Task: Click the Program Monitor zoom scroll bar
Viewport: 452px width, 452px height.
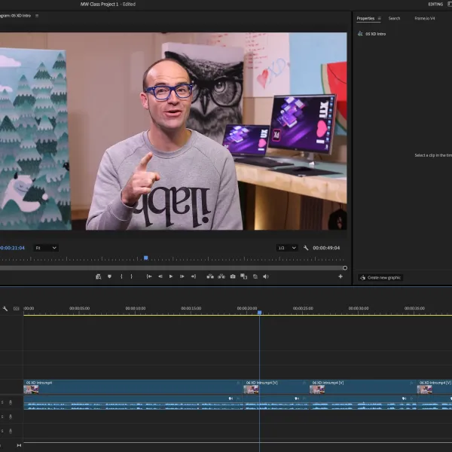Action: point(171,268)
